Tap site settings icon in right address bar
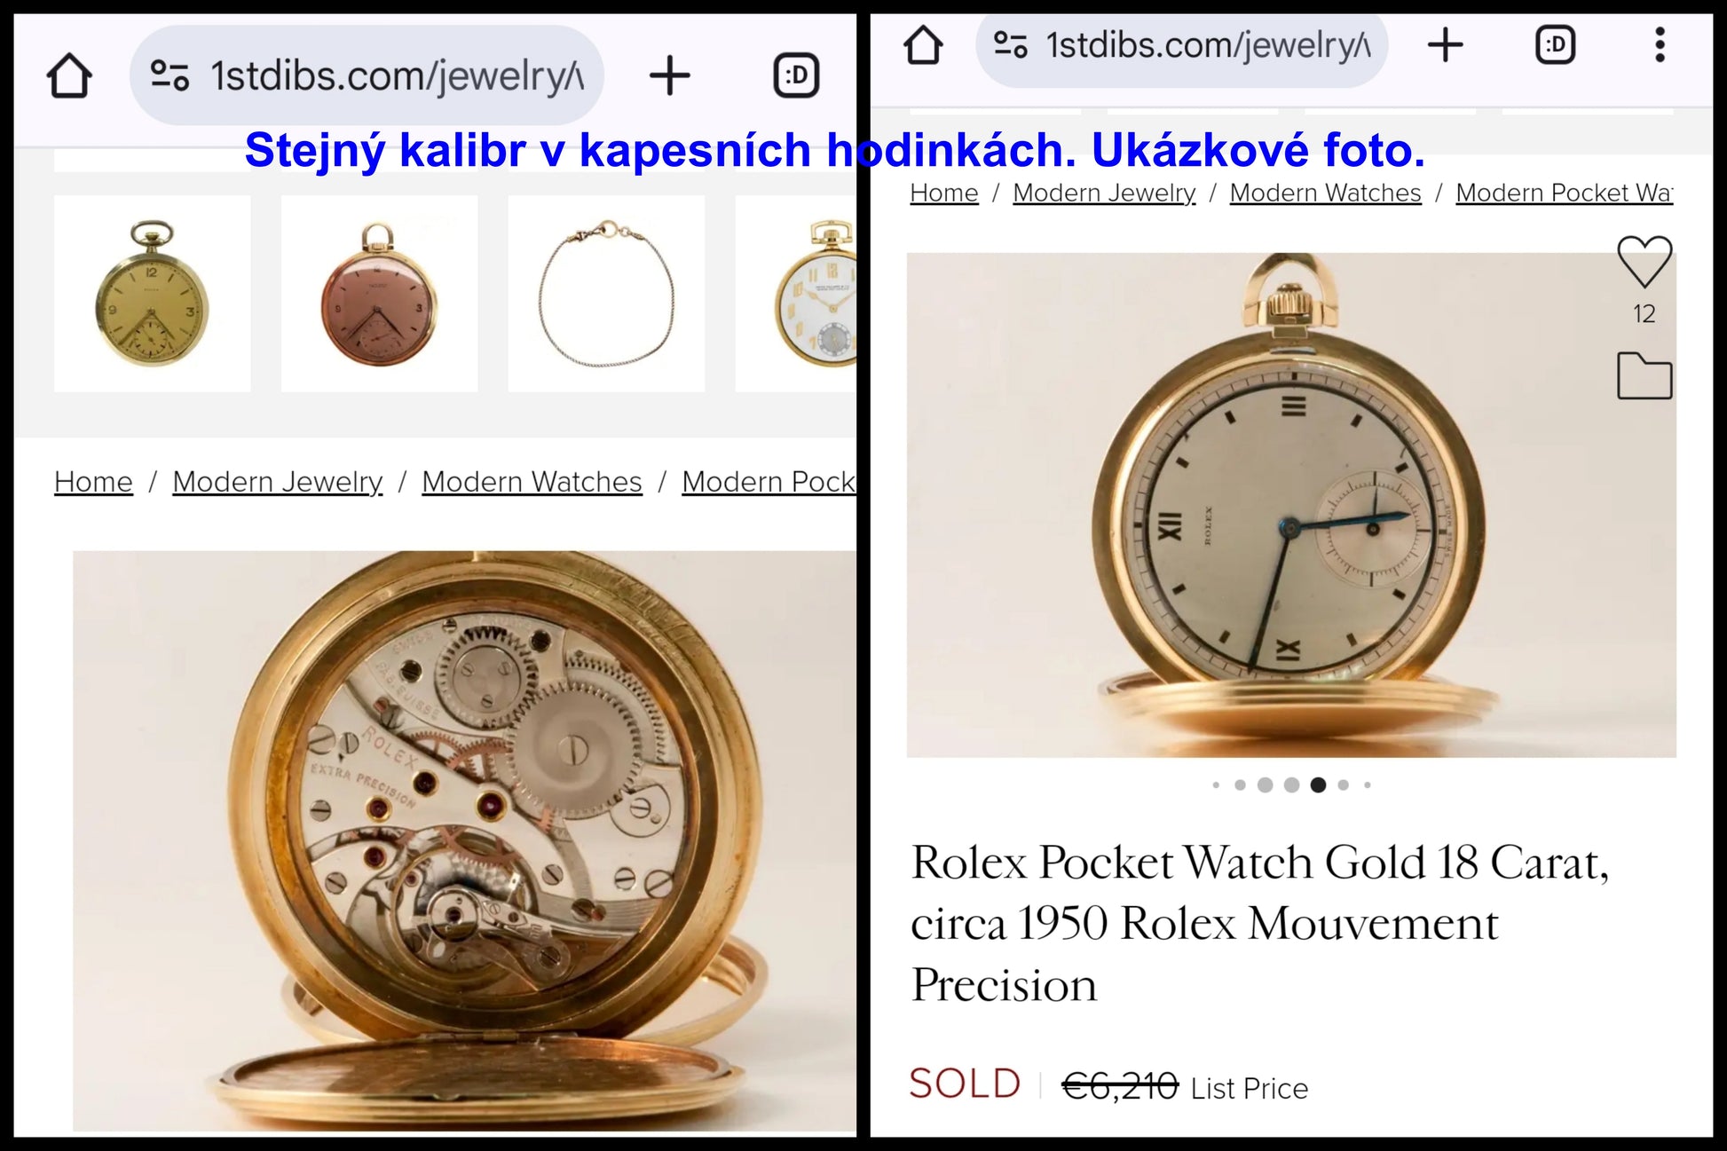Screen dimensions: 1727x1151 coord(1010,44)
